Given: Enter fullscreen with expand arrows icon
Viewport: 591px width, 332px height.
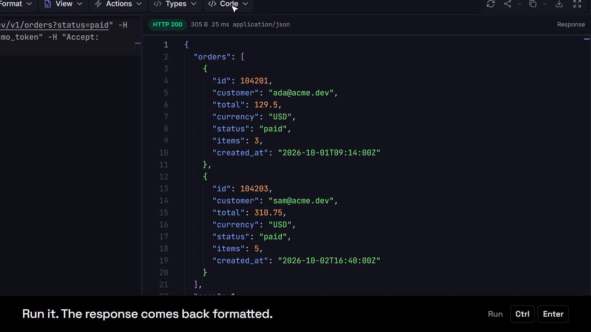Looking at the screenshot, I should point(577,4).
